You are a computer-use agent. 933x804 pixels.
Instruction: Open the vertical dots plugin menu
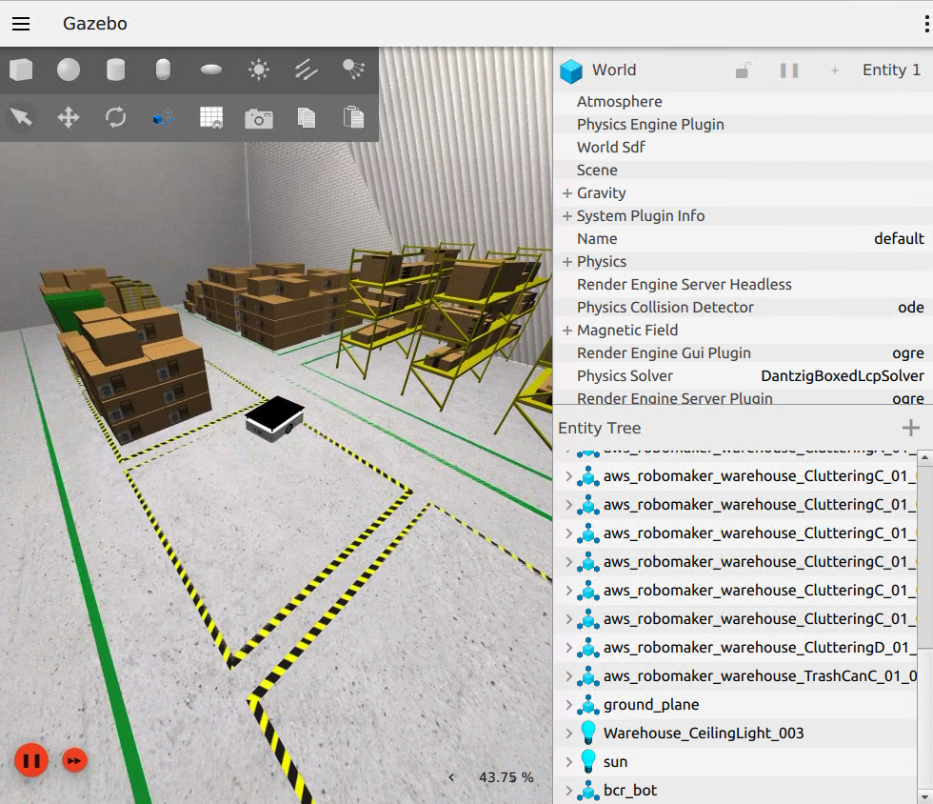pos(926,24)
